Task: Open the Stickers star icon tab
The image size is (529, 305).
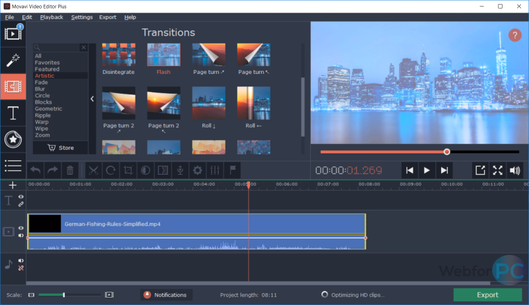Action: (x=13, y=139)
